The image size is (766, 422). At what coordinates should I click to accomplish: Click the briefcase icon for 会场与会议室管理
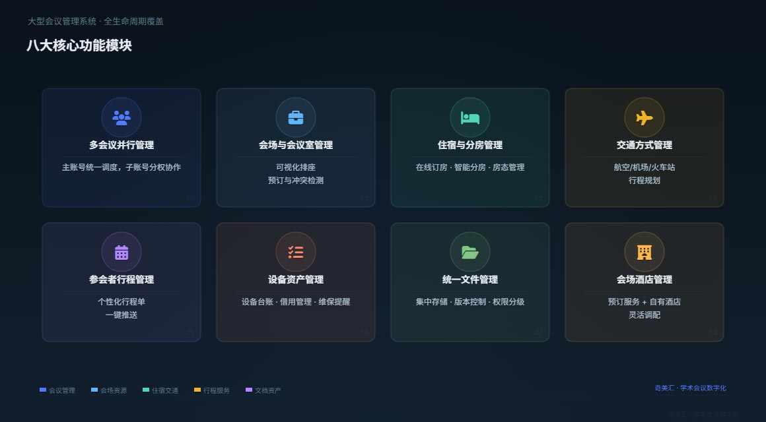[296, 117]
